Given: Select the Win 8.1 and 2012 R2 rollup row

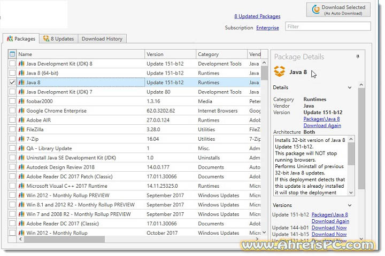Looking at the screenshot, I should click(x=138, y=205).
